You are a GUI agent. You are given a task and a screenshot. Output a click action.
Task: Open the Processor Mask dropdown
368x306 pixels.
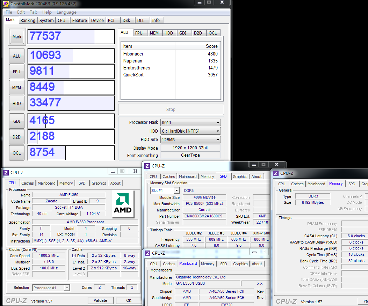(190, 122)
